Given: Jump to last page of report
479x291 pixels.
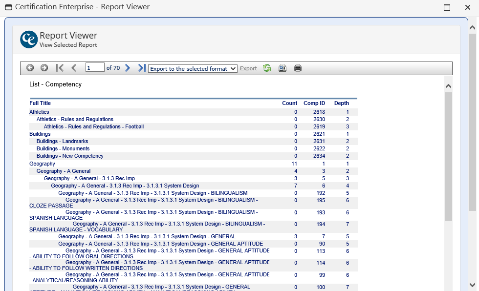Looking at the screenshot, I should (x=141, y=68).
